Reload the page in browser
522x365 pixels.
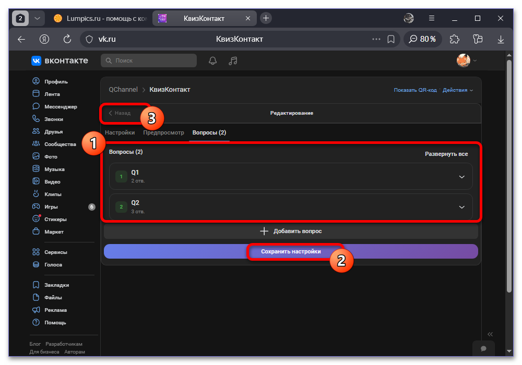67,39
